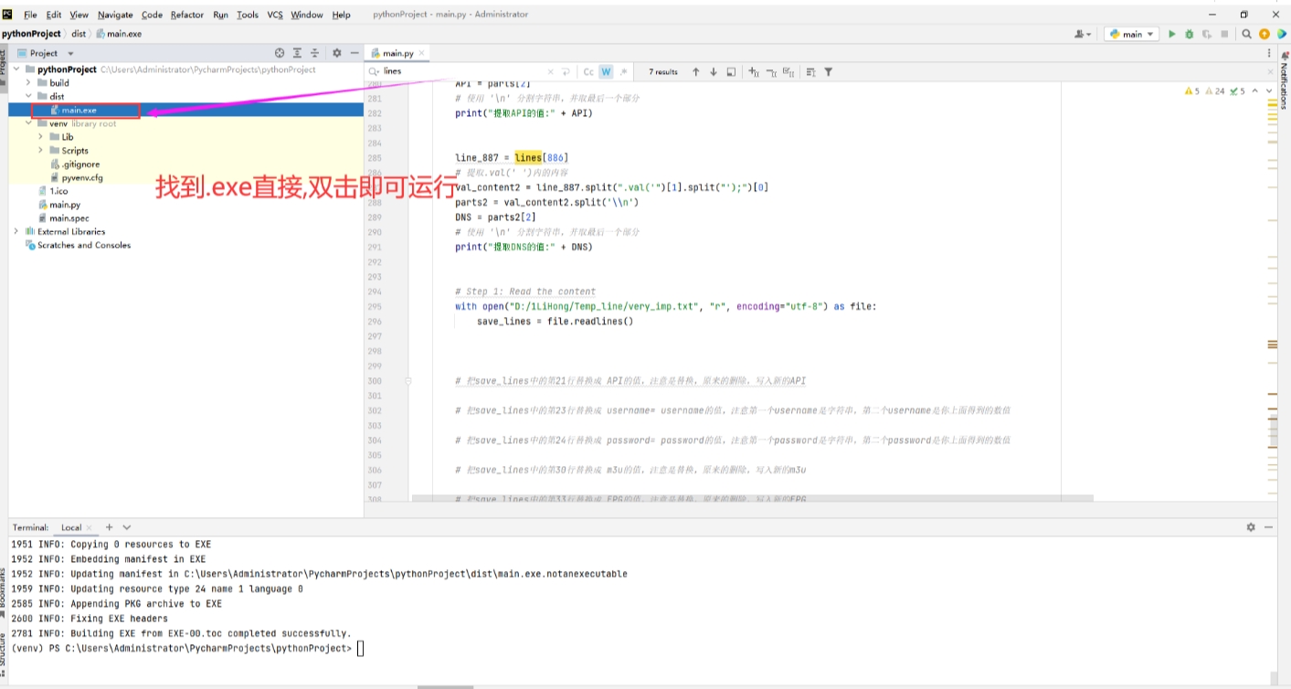Open terminal panel settings gear
Image resolution: width=1291 pixels, height=689 pixels.
(x=1251, y=527)
